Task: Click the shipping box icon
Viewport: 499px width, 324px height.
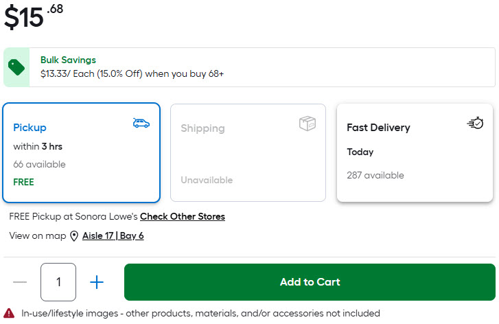Action: [307, 124]
